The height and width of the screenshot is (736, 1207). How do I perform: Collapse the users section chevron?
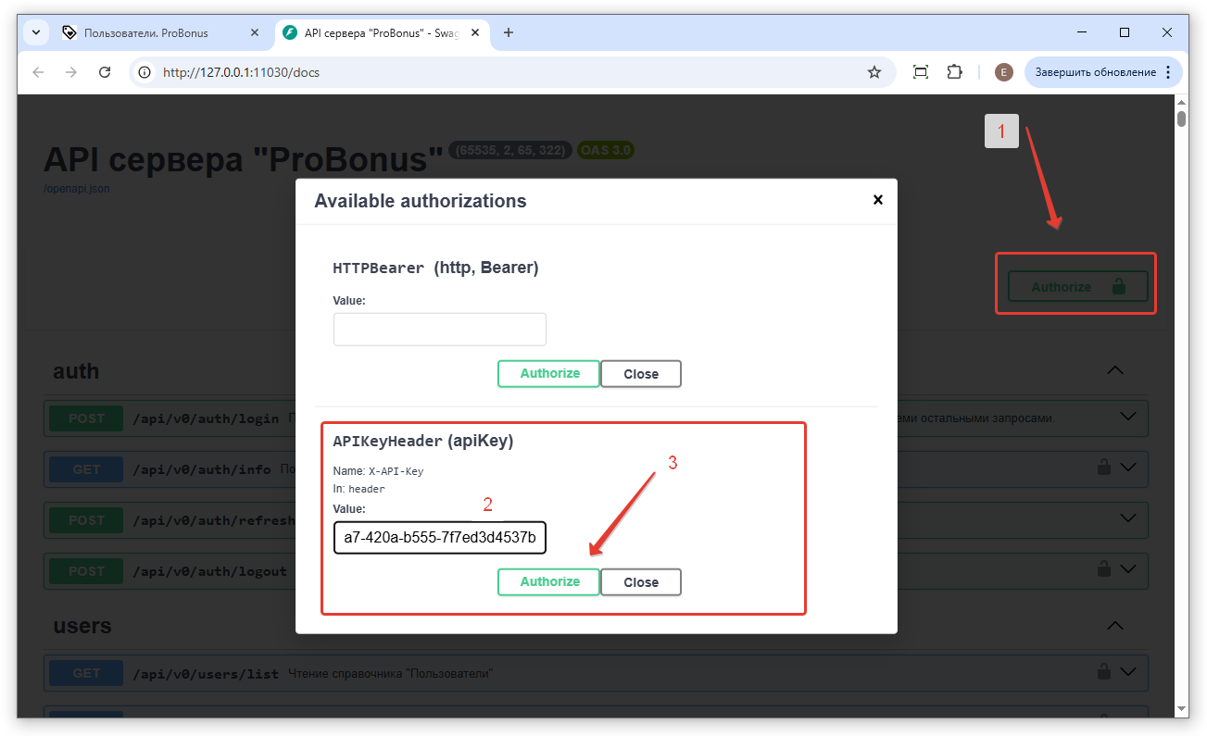pyautogui.click(x=1115, y=625)
